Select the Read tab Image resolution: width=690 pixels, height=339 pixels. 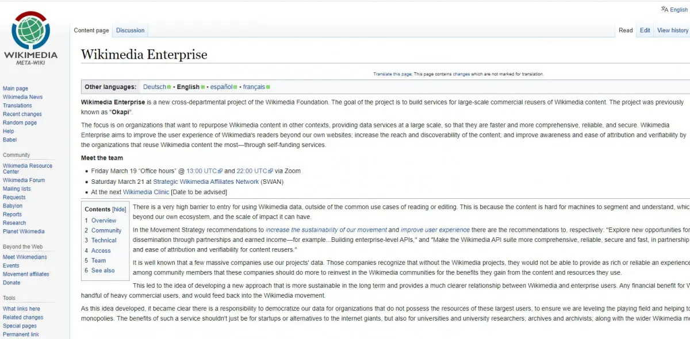coord(626,30)
